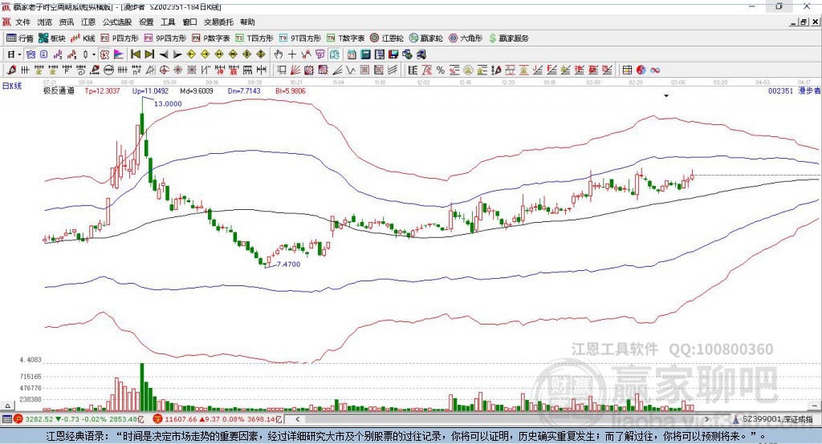Image resolution: width=822 pixels, height=444 pixels.
Task: Open the 资讯 menu
Action: 67,22
